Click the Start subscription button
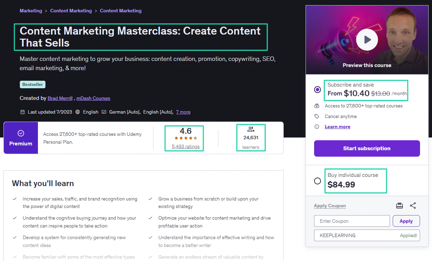 367,148
